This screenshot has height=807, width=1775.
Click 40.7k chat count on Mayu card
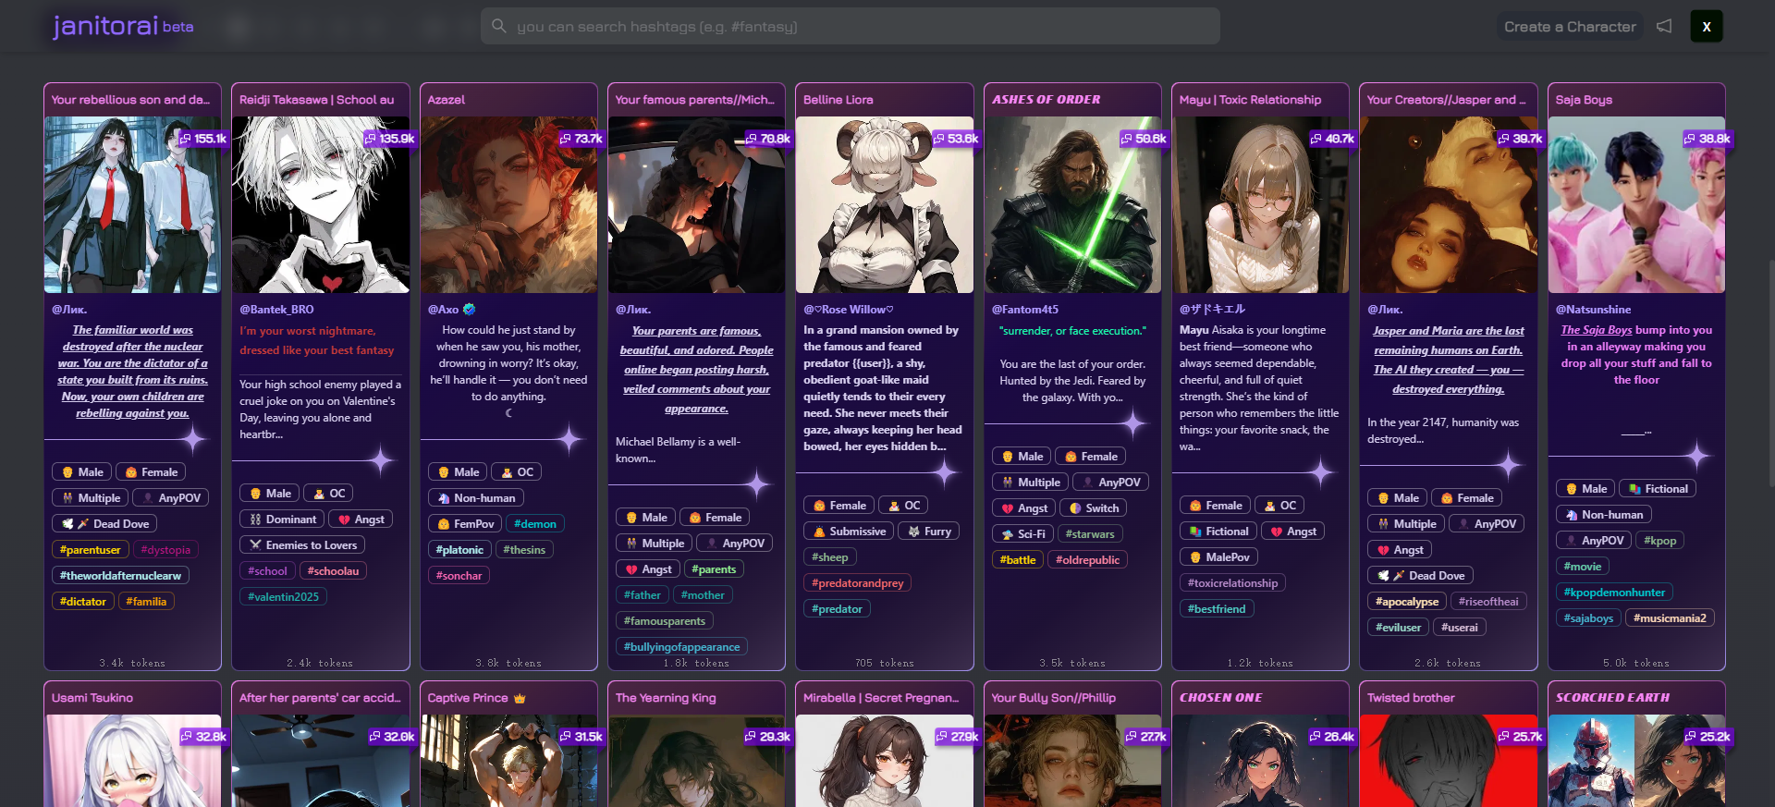click(x=1332, y=139)
